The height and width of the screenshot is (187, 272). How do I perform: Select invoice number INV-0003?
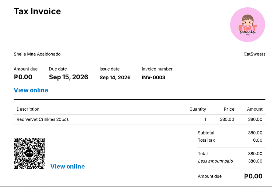154,77
